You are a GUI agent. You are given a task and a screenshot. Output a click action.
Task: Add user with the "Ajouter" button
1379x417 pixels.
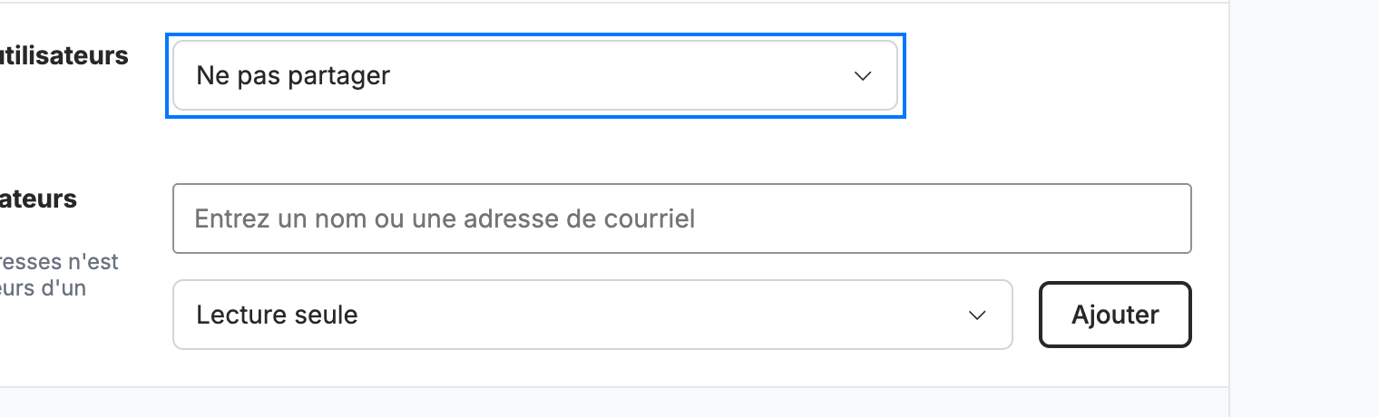point(1115,315)
